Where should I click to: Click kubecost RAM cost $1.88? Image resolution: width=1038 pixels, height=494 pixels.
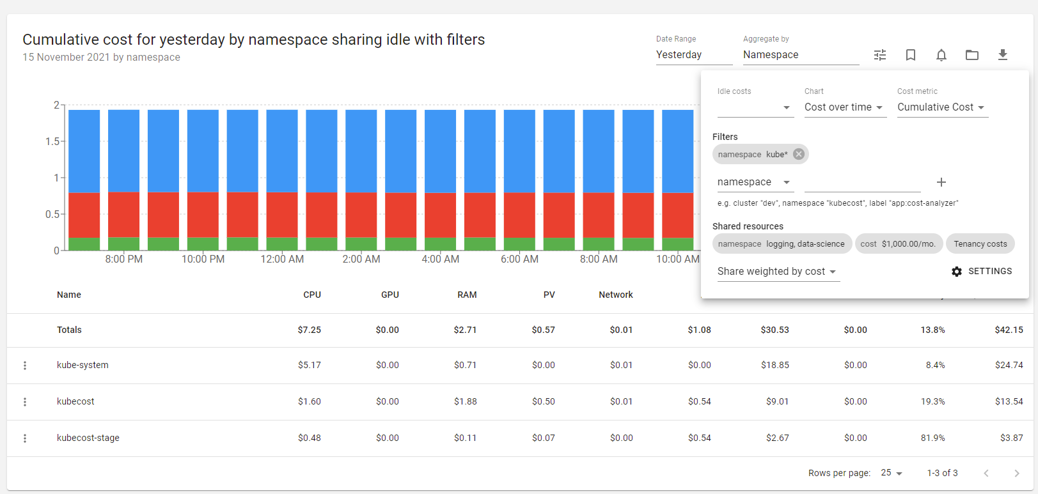tap(466, 401)
